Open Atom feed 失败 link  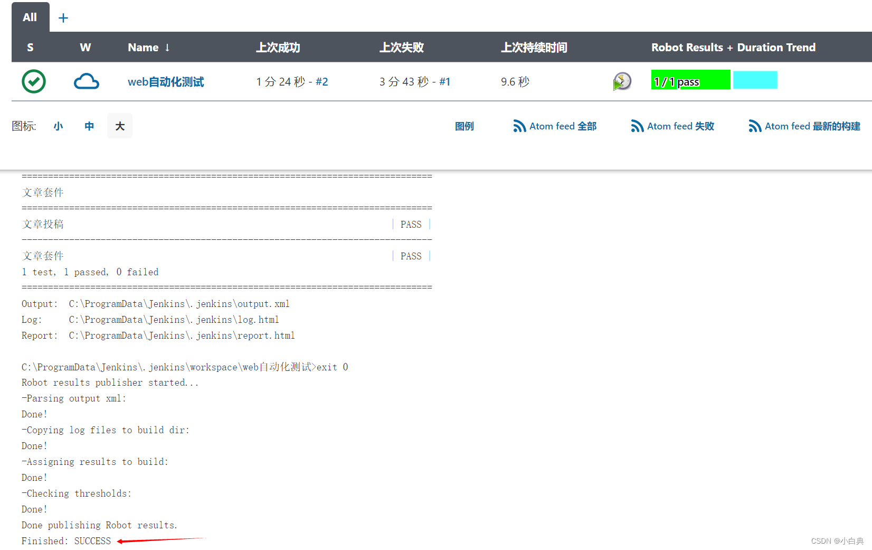(x=681, y=126)
